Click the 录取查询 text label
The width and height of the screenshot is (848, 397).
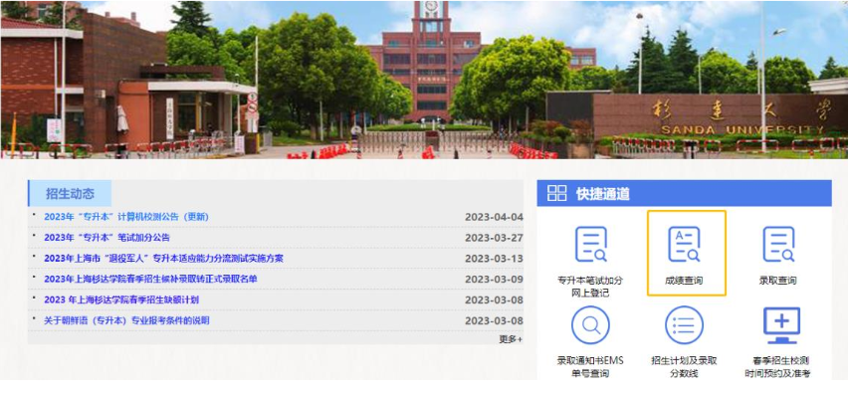[x=778, y=281]
